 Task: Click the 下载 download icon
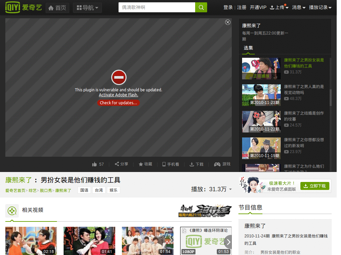pyautogui.click(x=192, y=164)
